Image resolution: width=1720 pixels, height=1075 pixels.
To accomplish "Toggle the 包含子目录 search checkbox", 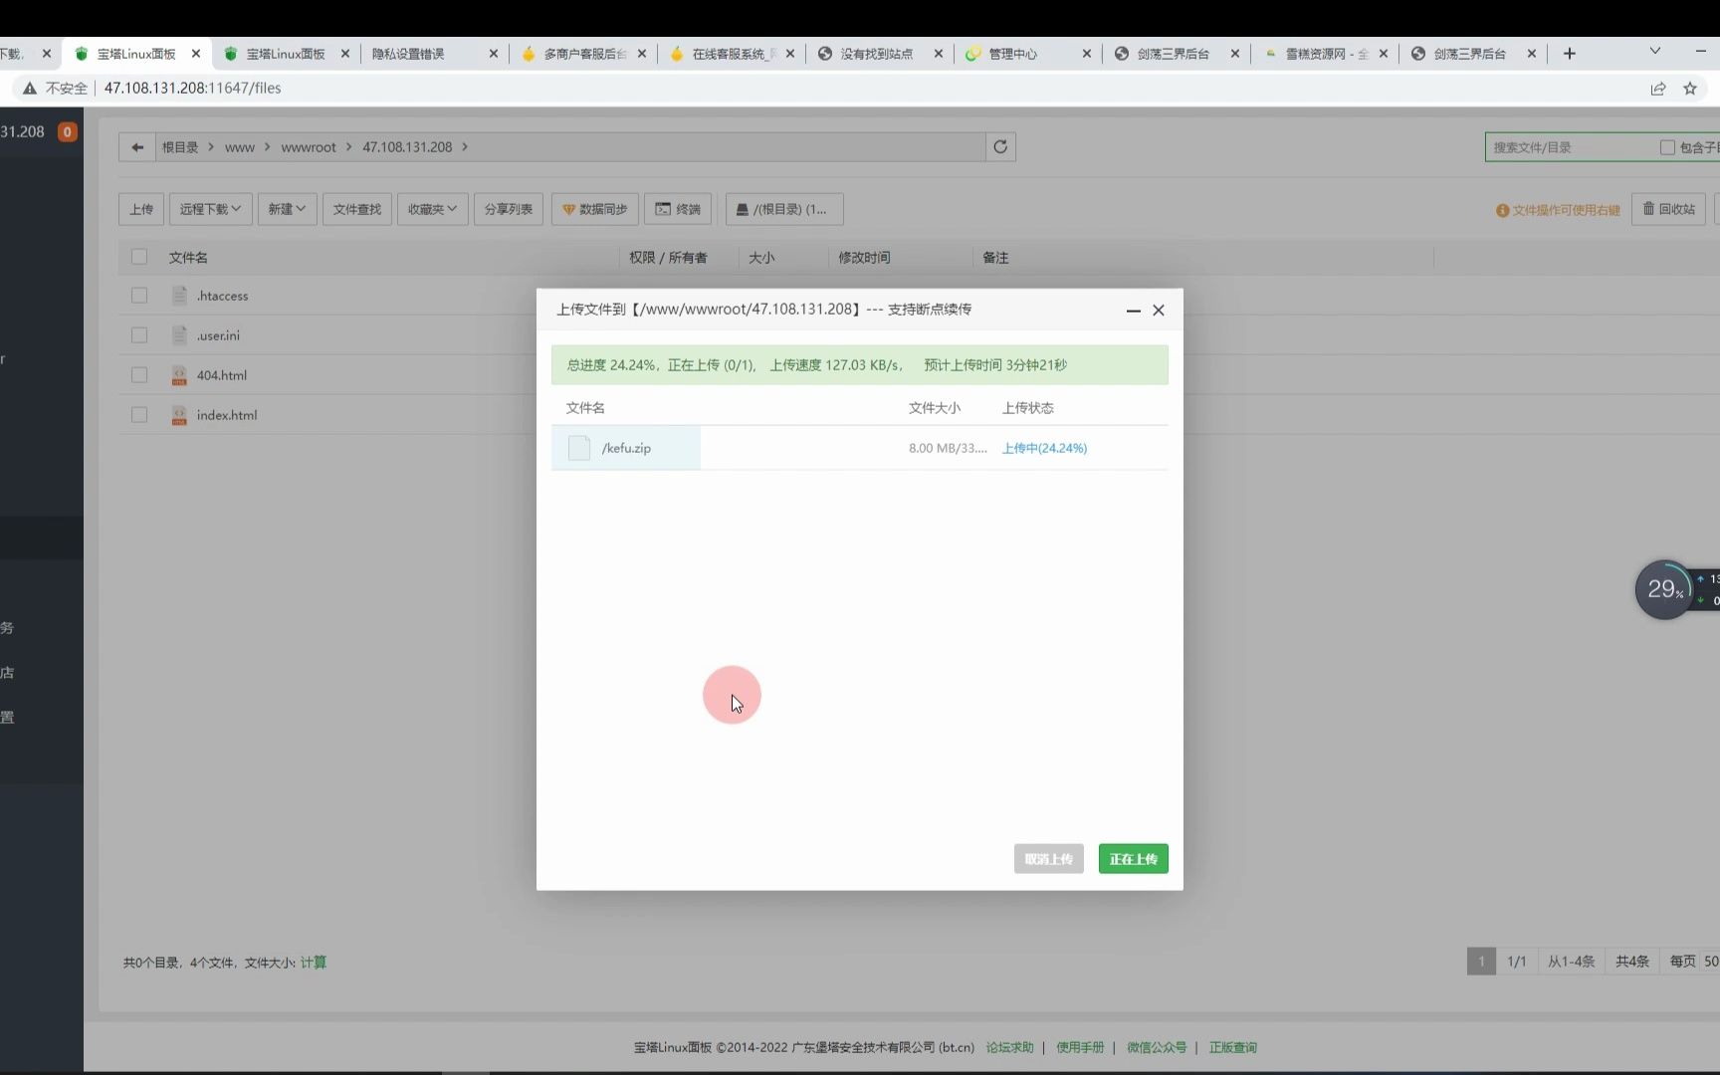I will click(1667, 147).
